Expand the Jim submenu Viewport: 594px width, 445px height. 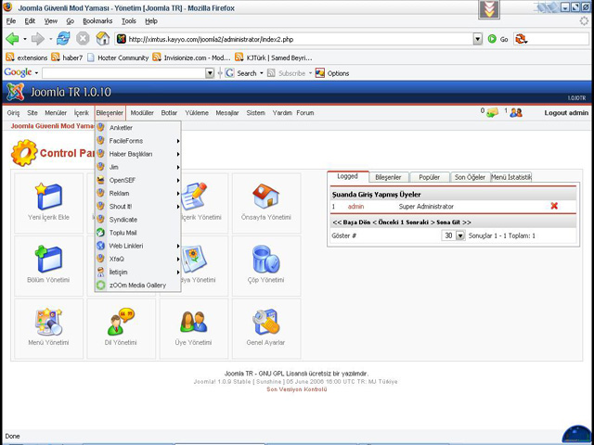point(138,167)
